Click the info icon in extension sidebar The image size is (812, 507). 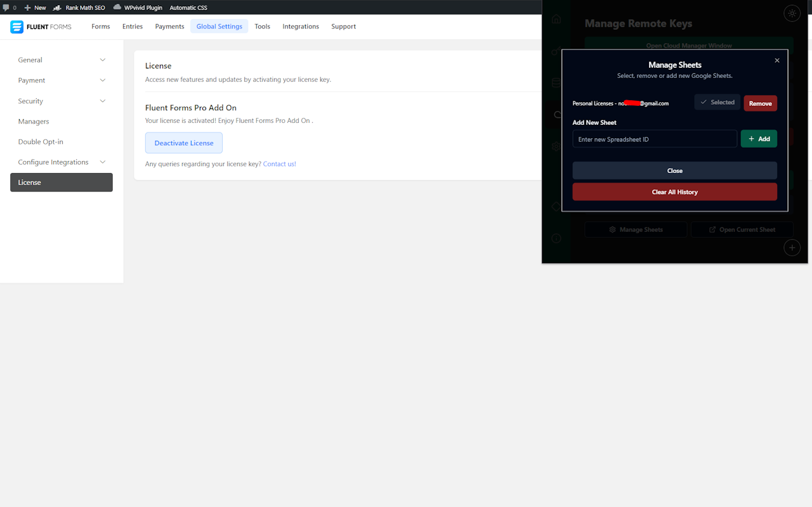[x=556, y=239]
